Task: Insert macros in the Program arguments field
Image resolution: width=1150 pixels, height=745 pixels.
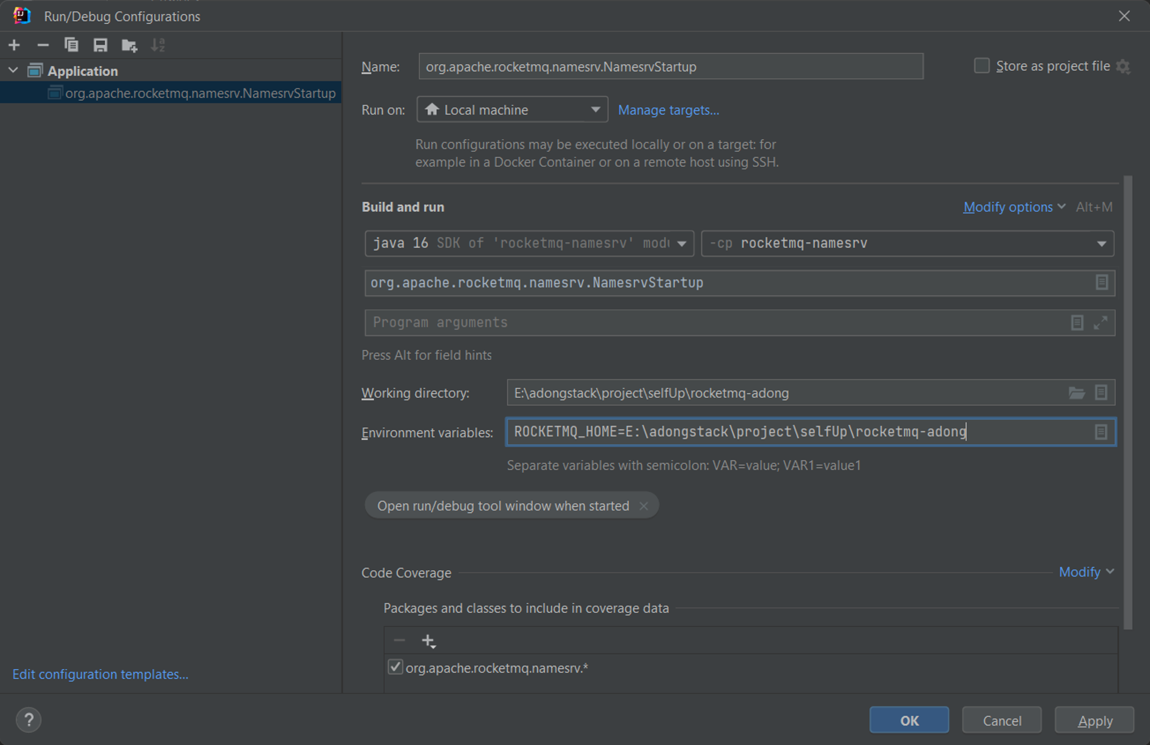Action: point(1077,322)
